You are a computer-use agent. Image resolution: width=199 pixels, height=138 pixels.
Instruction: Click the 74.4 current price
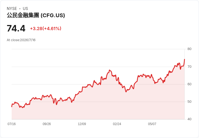[x=16, y=29]
